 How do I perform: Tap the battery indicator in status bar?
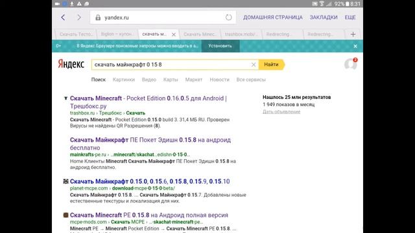coord(348,4)
